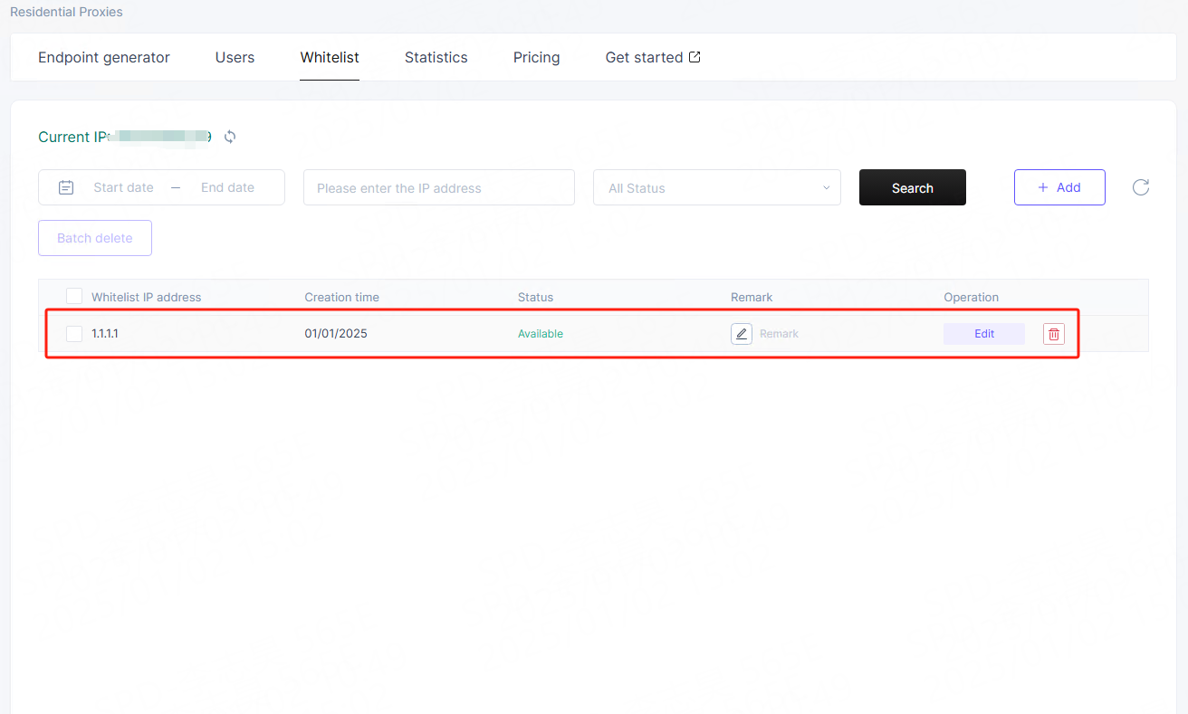The height and width of the screenshot is (714, 1188).
Task: Open the Endpoint generator tab
Action: (104, 57)
